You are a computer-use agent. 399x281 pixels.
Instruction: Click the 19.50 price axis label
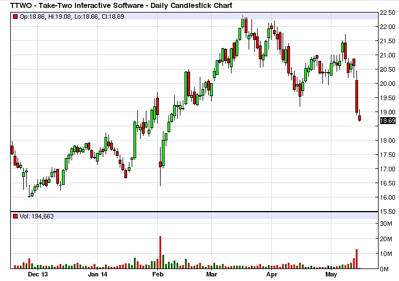(x=387, y=98)
